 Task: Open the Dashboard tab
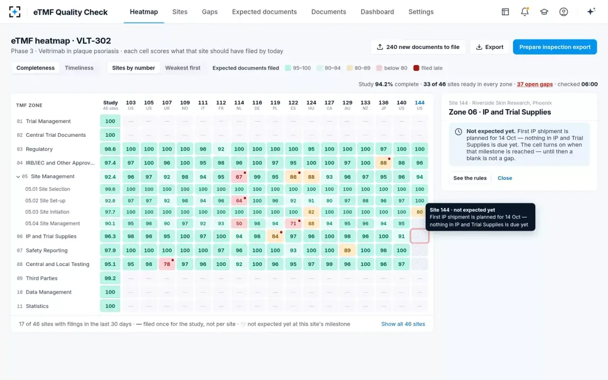tap(377, 12)
